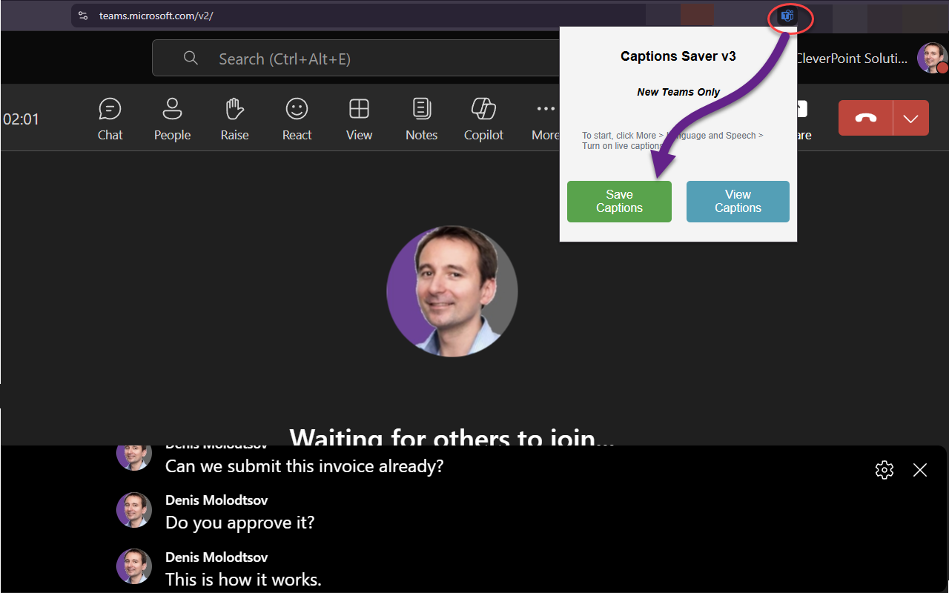Viewport: 949px width, 593px height.
Task: Click View Captions blue button
Action: [738, 202]
